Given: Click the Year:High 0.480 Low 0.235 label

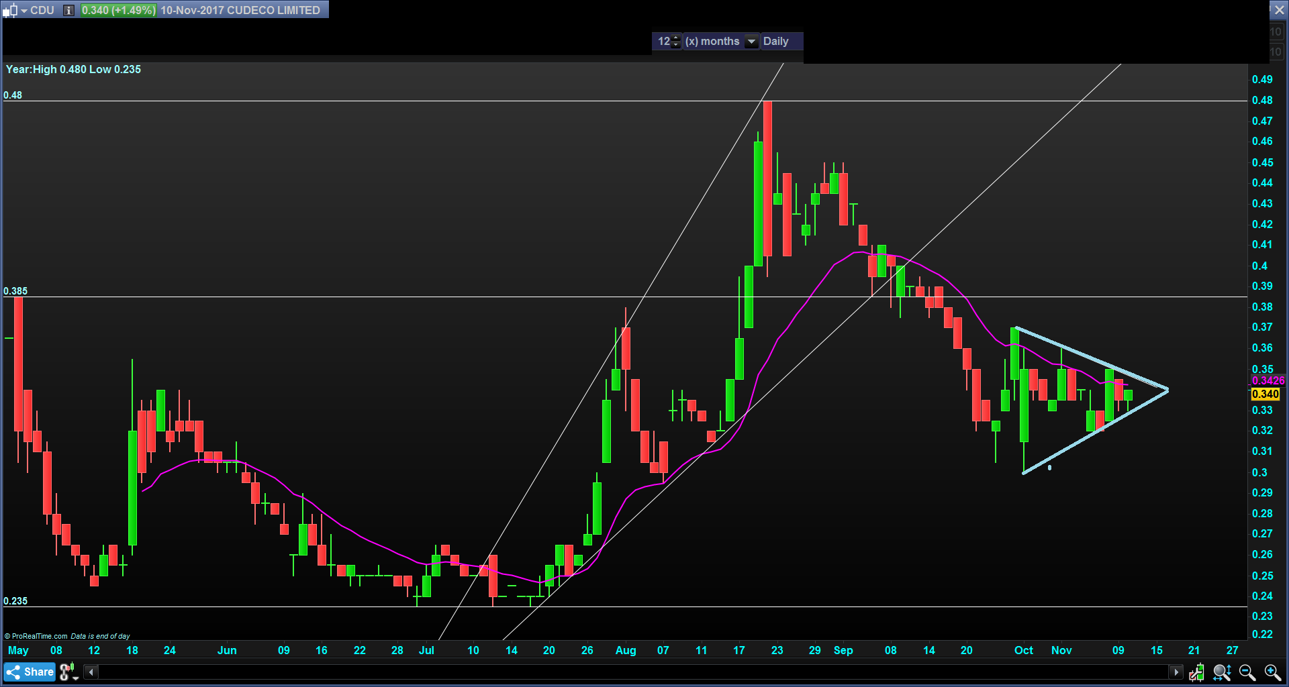Looking at the screenshot, I should tap(73, 70).
